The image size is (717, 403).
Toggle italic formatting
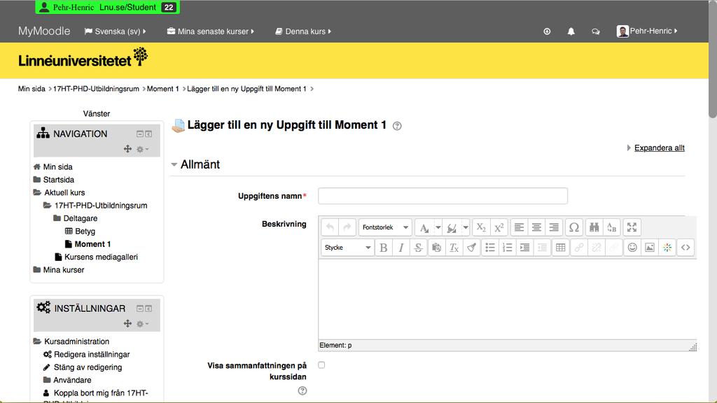(401, 247)
